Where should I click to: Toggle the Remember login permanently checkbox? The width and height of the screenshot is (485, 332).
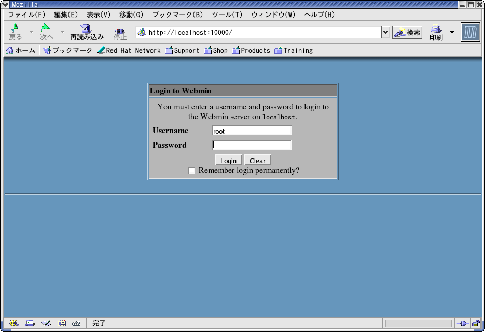coord(192,170)
